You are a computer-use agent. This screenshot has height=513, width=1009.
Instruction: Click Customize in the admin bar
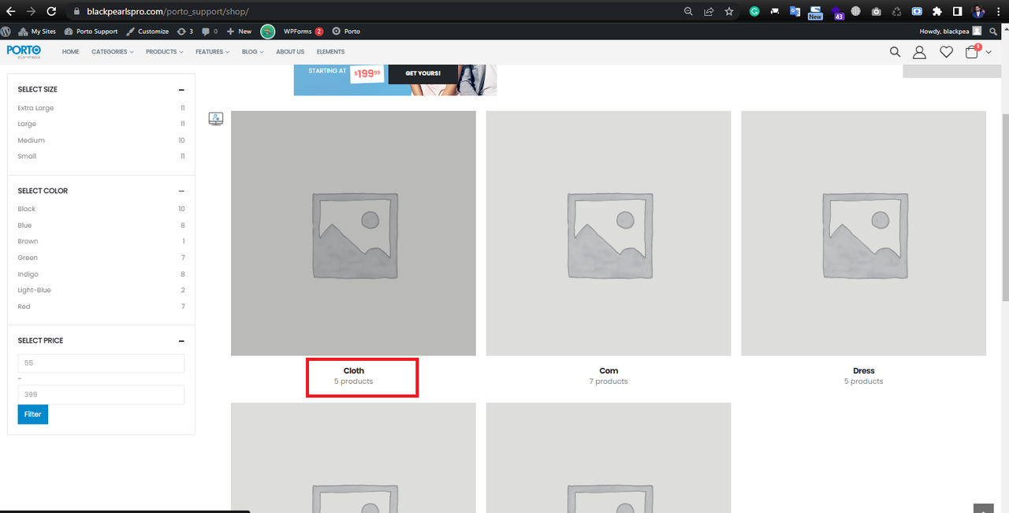tap(147, 32)
